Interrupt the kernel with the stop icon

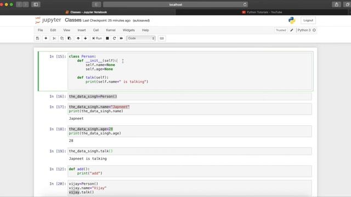107,38
